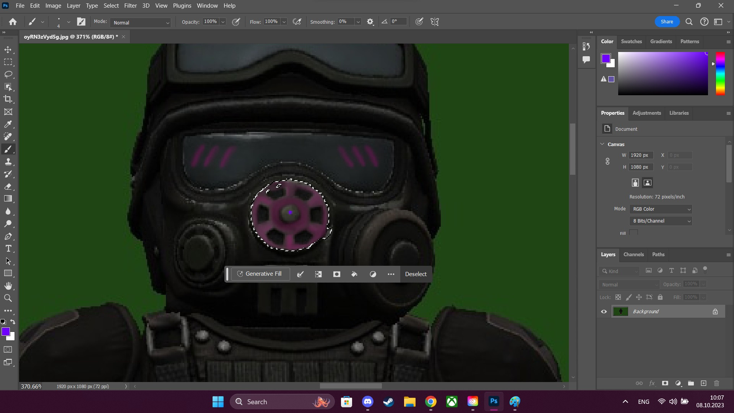Create new layer in Layers panel

coord(703,383)
